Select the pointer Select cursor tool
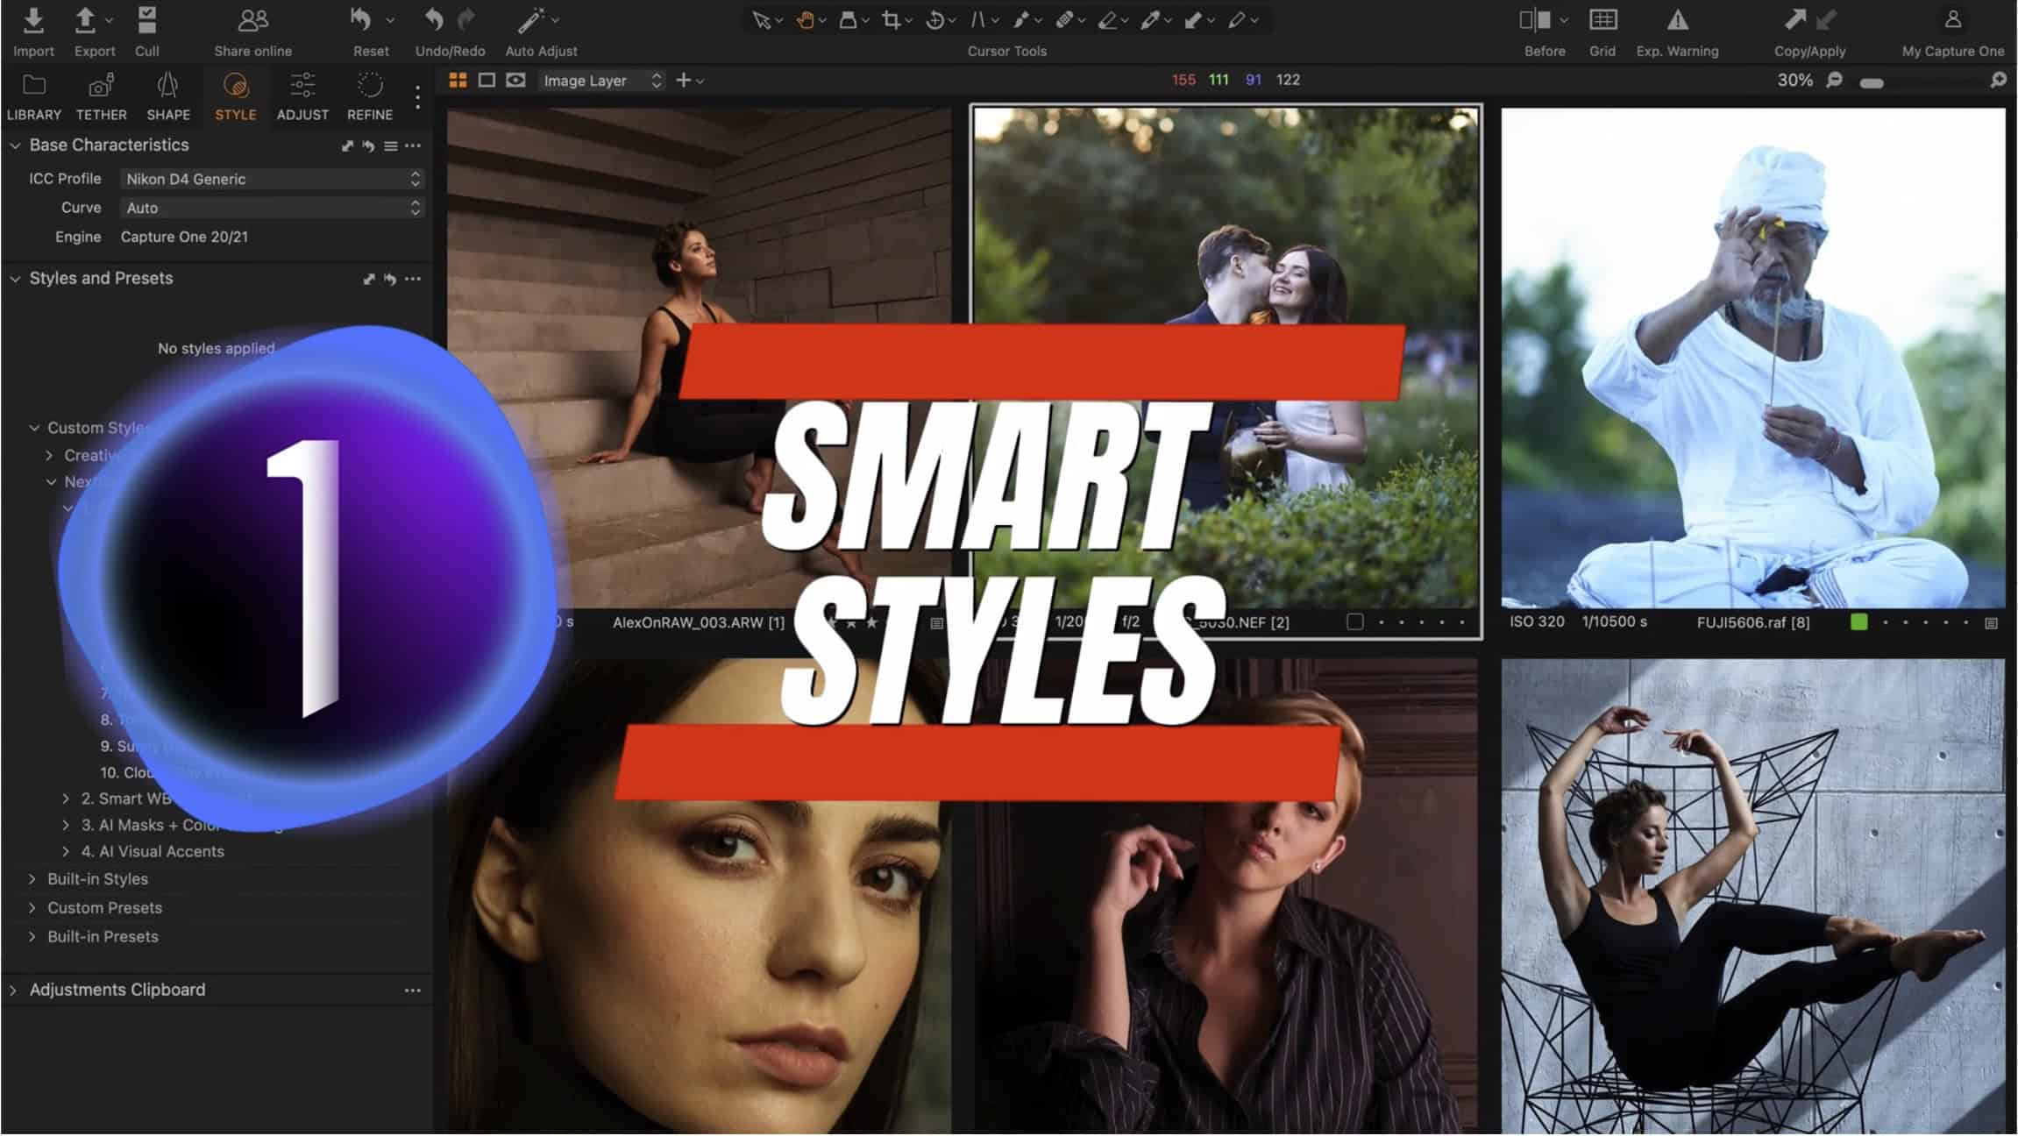Viewport: 2018px width, 1136px height. tap(760, 19)
